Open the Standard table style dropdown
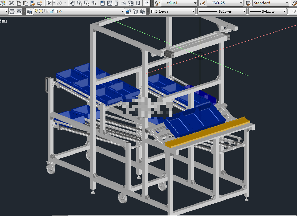The height and width of the screenshot is (216, 297). [x=271, y=3]
